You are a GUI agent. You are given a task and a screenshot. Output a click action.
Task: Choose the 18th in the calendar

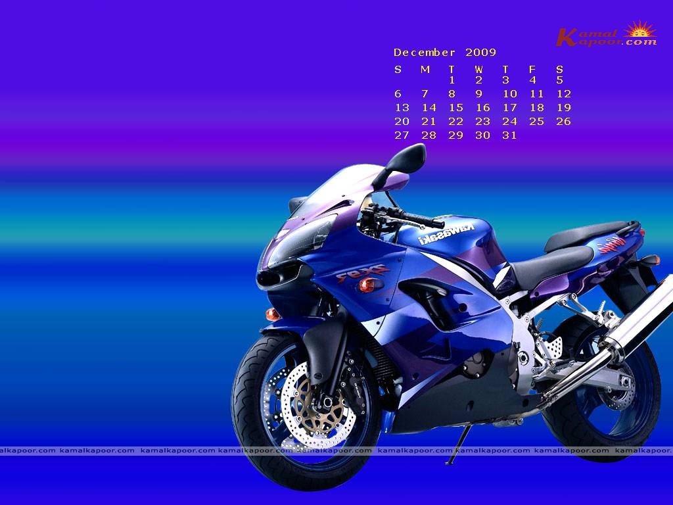tap(537, 107)
